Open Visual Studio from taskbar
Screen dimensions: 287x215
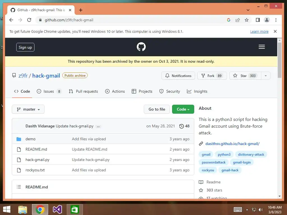tap(57, 209)
